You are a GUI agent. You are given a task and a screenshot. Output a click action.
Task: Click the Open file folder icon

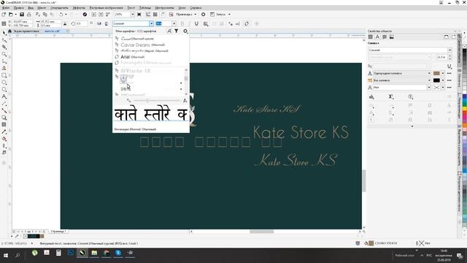click(11, 15)
